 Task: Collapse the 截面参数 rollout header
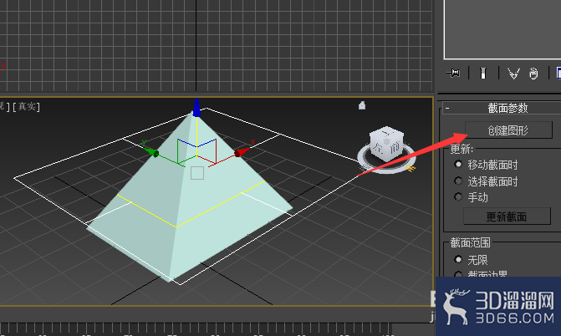(x=502, y=108)
